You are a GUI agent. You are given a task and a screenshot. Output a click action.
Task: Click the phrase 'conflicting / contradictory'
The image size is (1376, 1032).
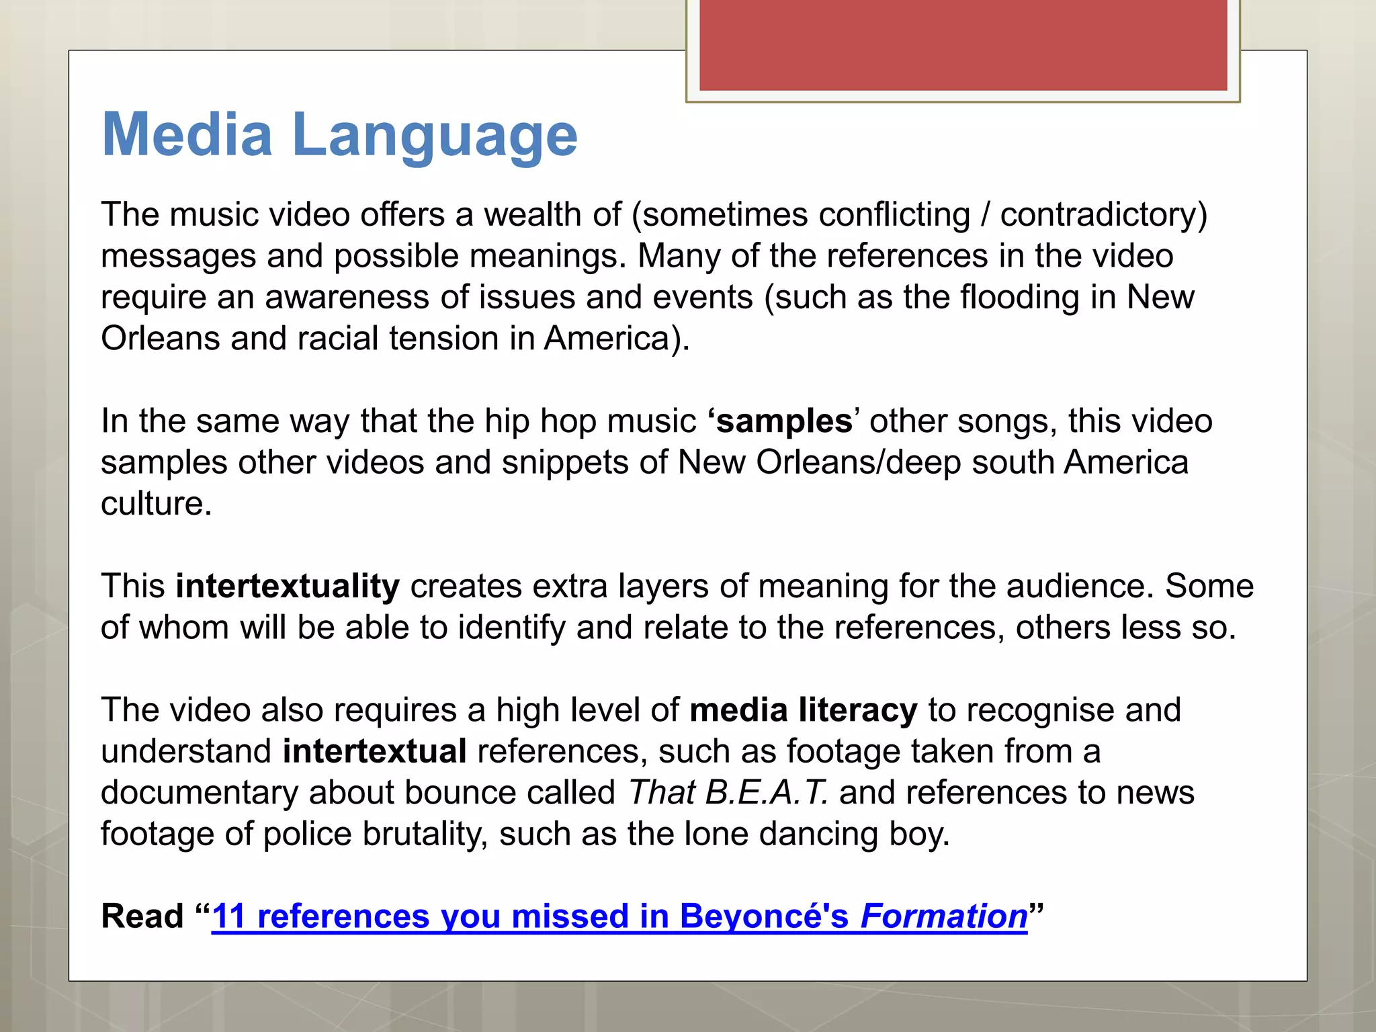[x=1007, y=215]
